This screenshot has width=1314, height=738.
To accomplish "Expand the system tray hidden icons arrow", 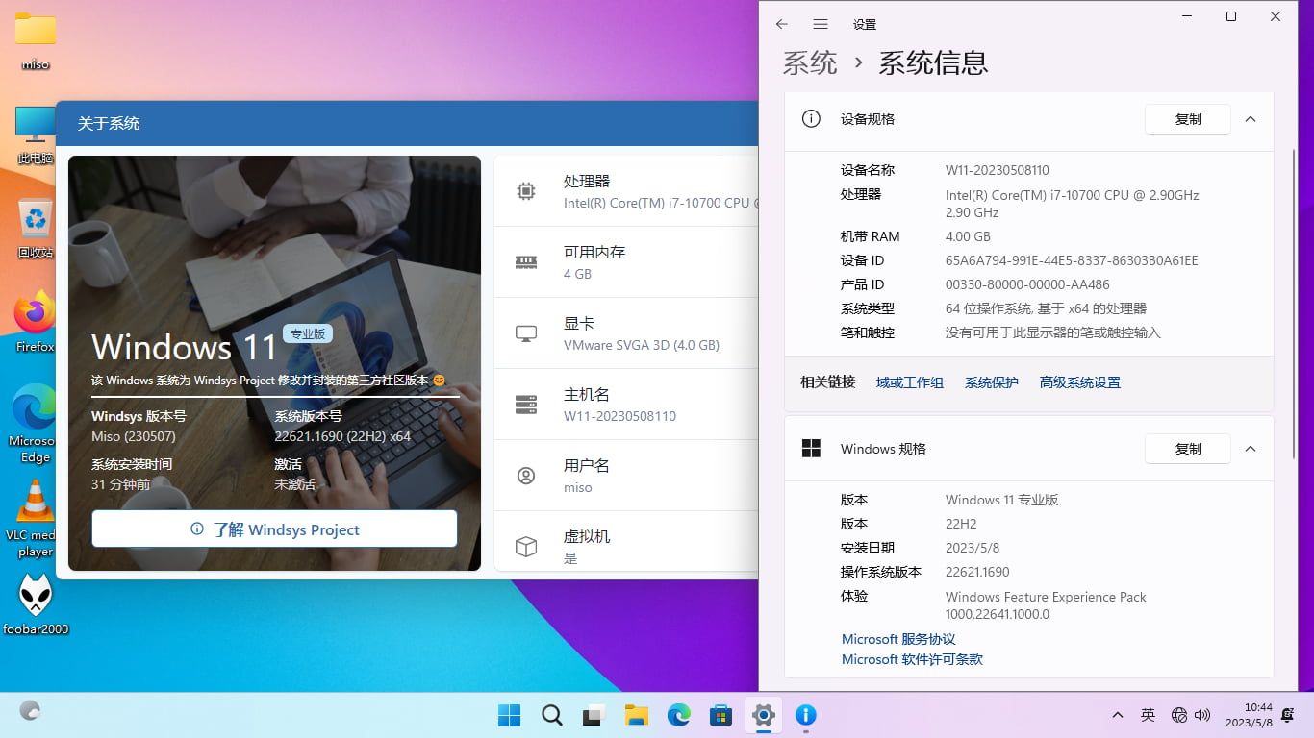I will [1117, 715].
